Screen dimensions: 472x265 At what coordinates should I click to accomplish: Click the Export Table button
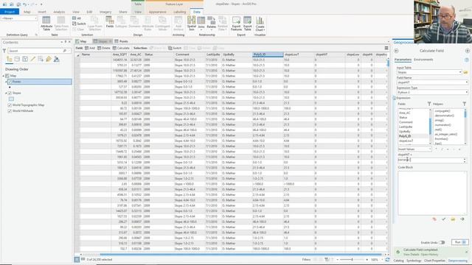pyautogui.click(x=248, y=24)
